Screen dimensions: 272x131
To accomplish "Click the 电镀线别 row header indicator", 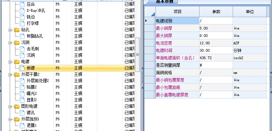I will tap(150, 21).
